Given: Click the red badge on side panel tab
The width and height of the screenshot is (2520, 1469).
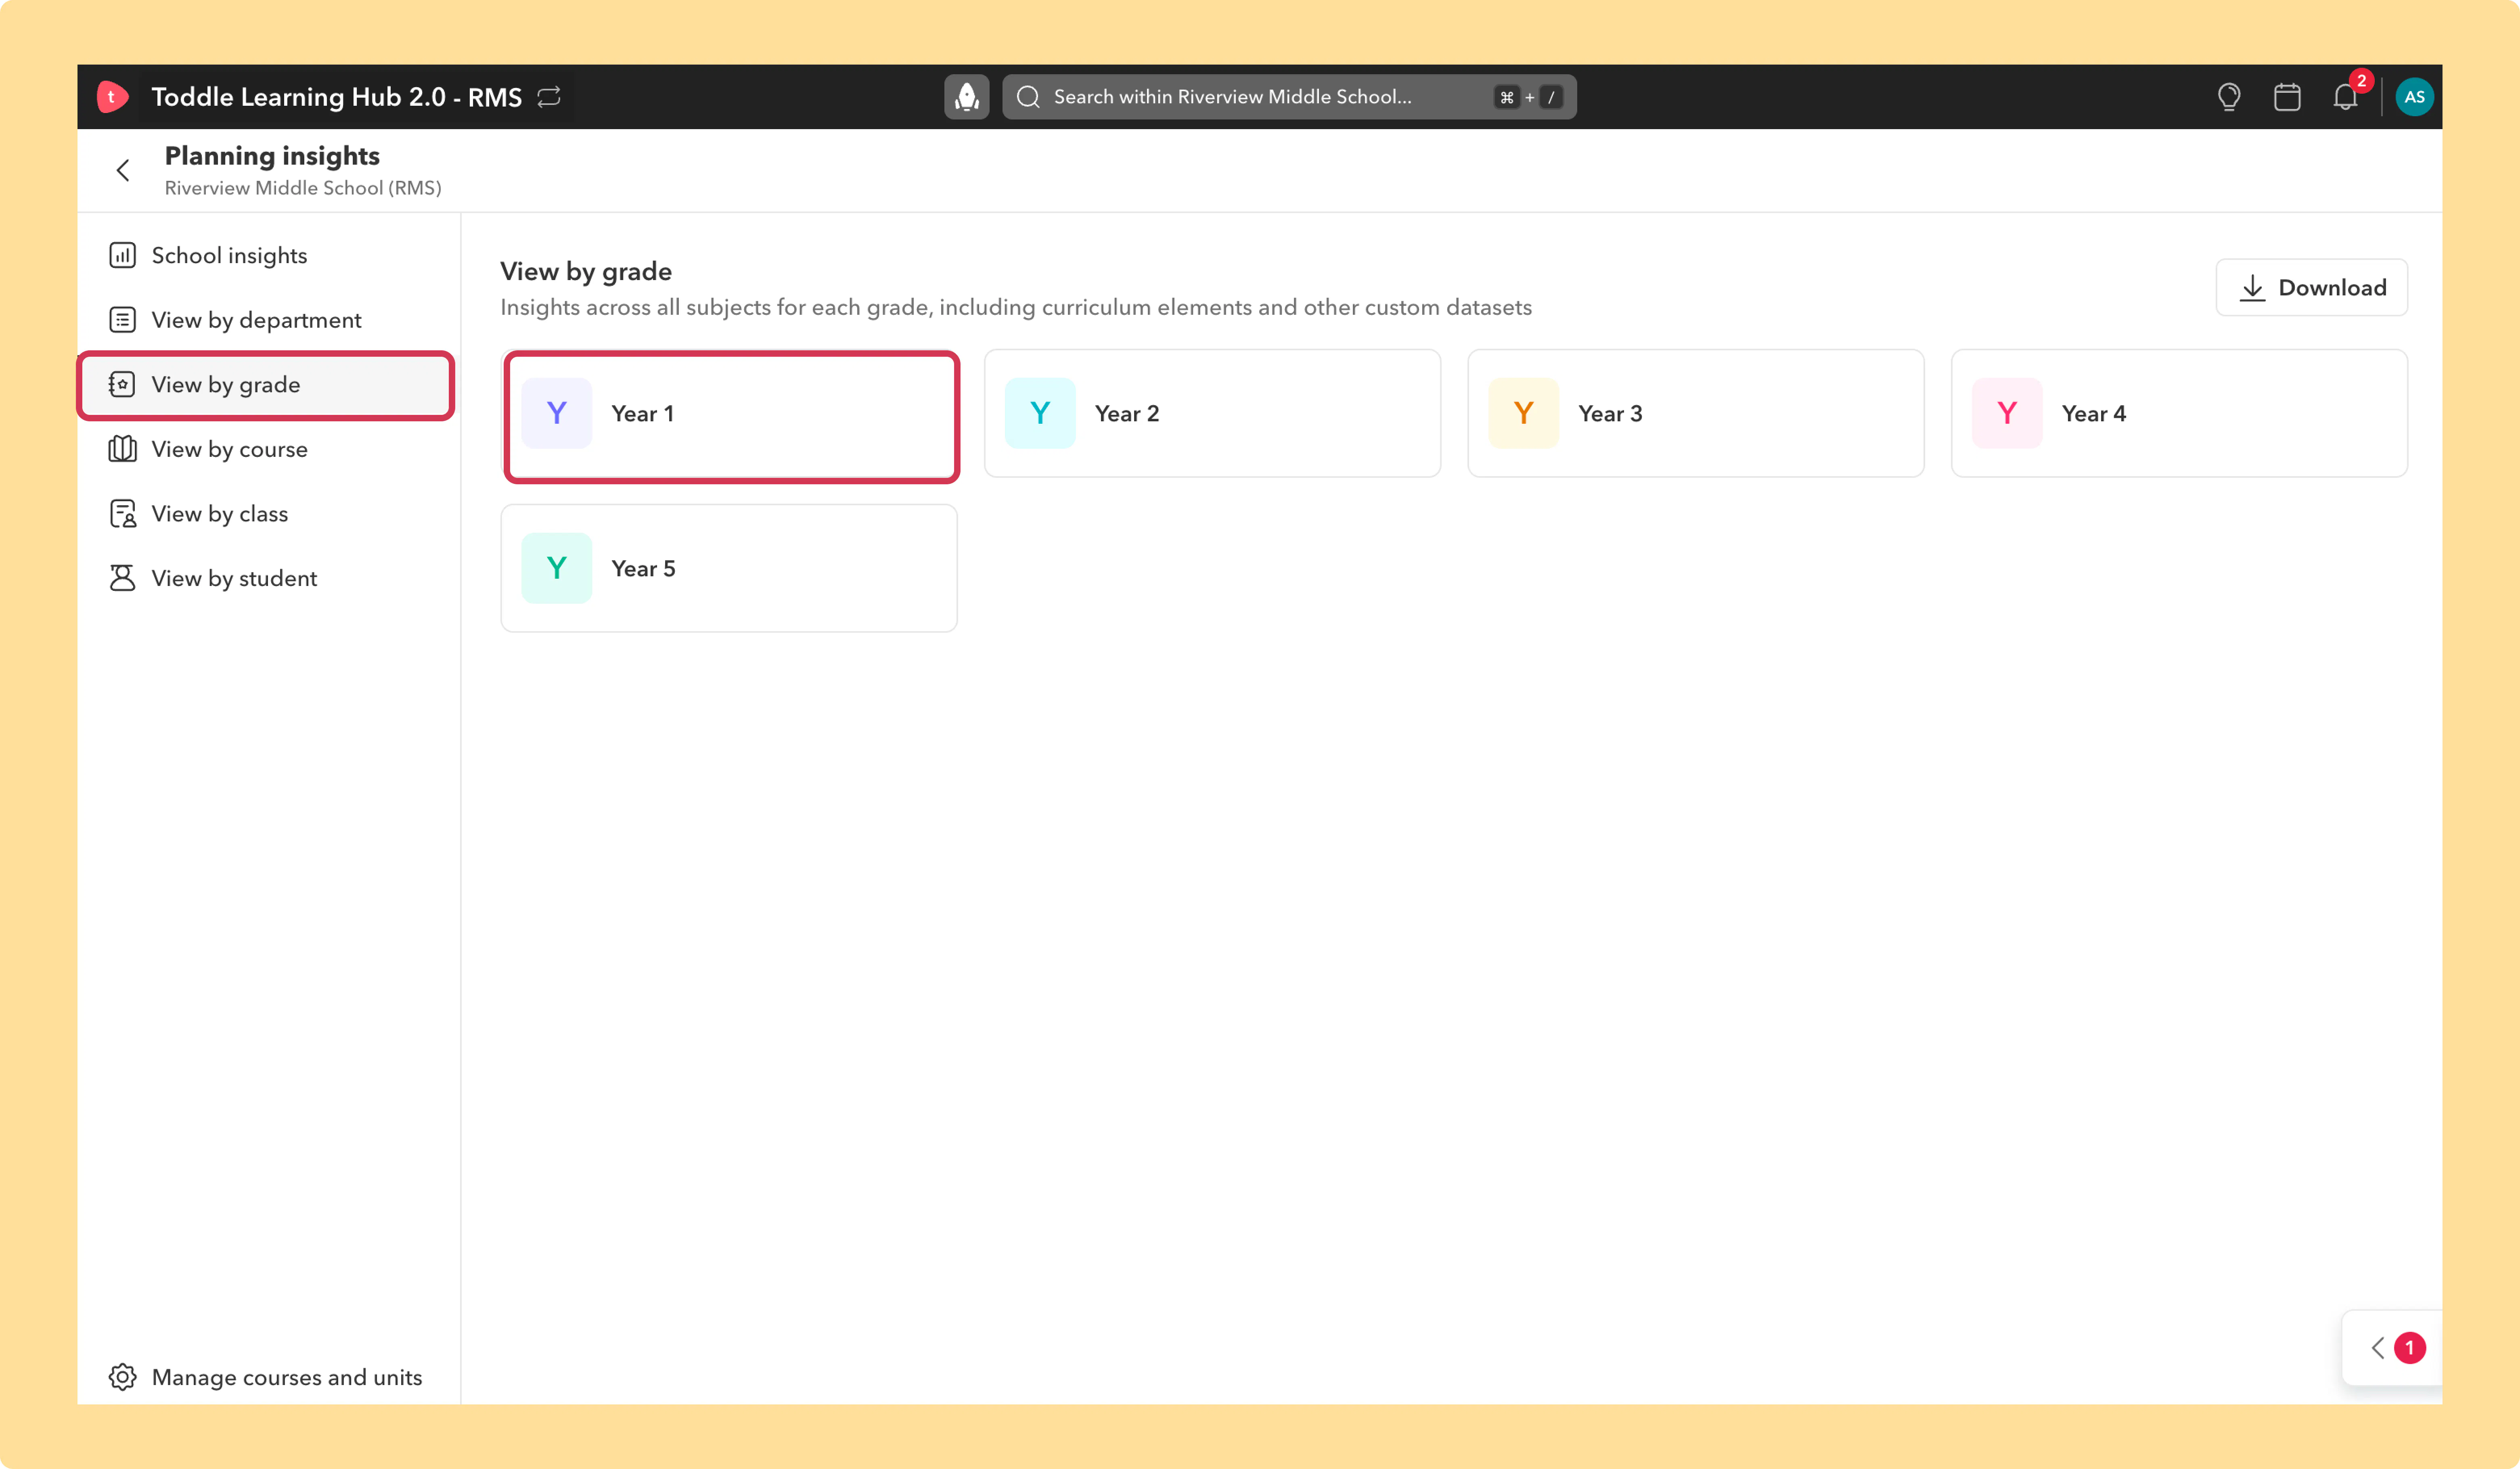Looking at the screenshot, I should point(2409,1348).
